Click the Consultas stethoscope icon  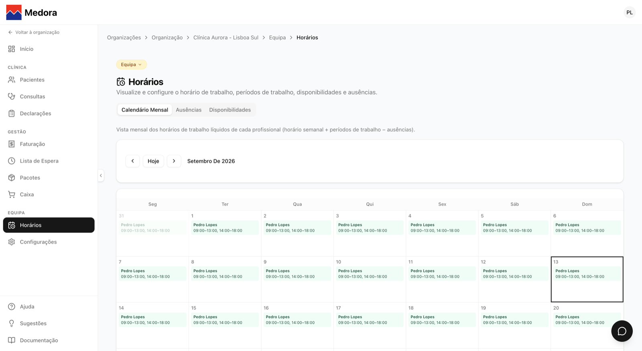coord(12,97)
